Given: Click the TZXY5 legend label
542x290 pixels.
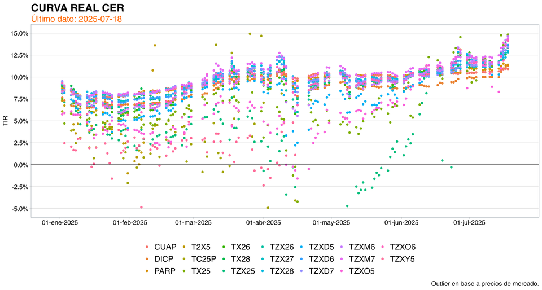Looking at the screenshot, I should point(401,259).
